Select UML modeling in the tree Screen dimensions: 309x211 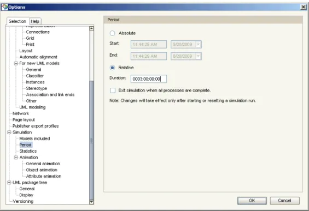pyautogui.click(x=32, y=107)
